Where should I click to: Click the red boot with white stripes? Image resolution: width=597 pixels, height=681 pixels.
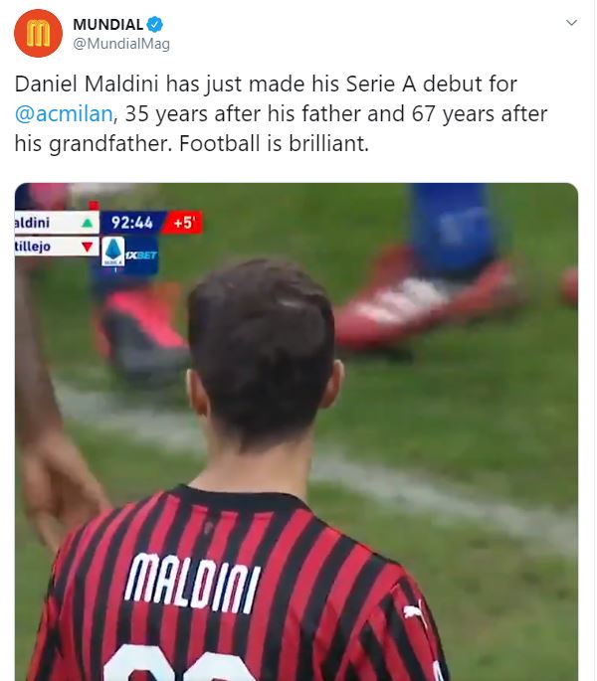coord(424,304)
